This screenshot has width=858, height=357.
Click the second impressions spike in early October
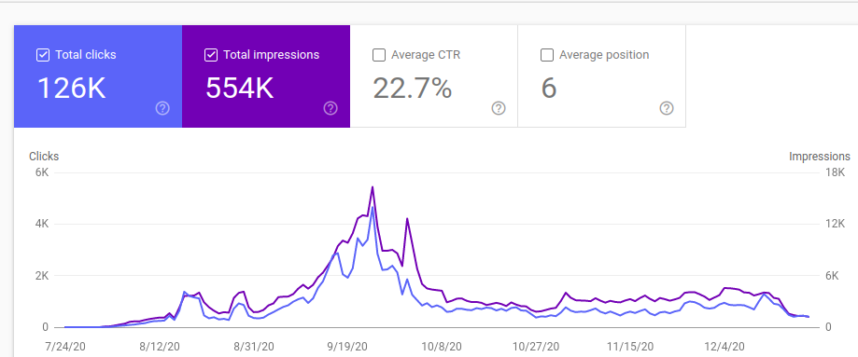click(x=407, y=219)
